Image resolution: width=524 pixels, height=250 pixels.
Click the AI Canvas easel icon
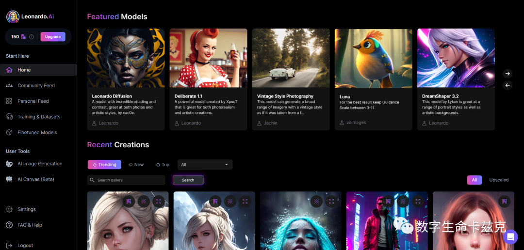[x=9, y=179]
